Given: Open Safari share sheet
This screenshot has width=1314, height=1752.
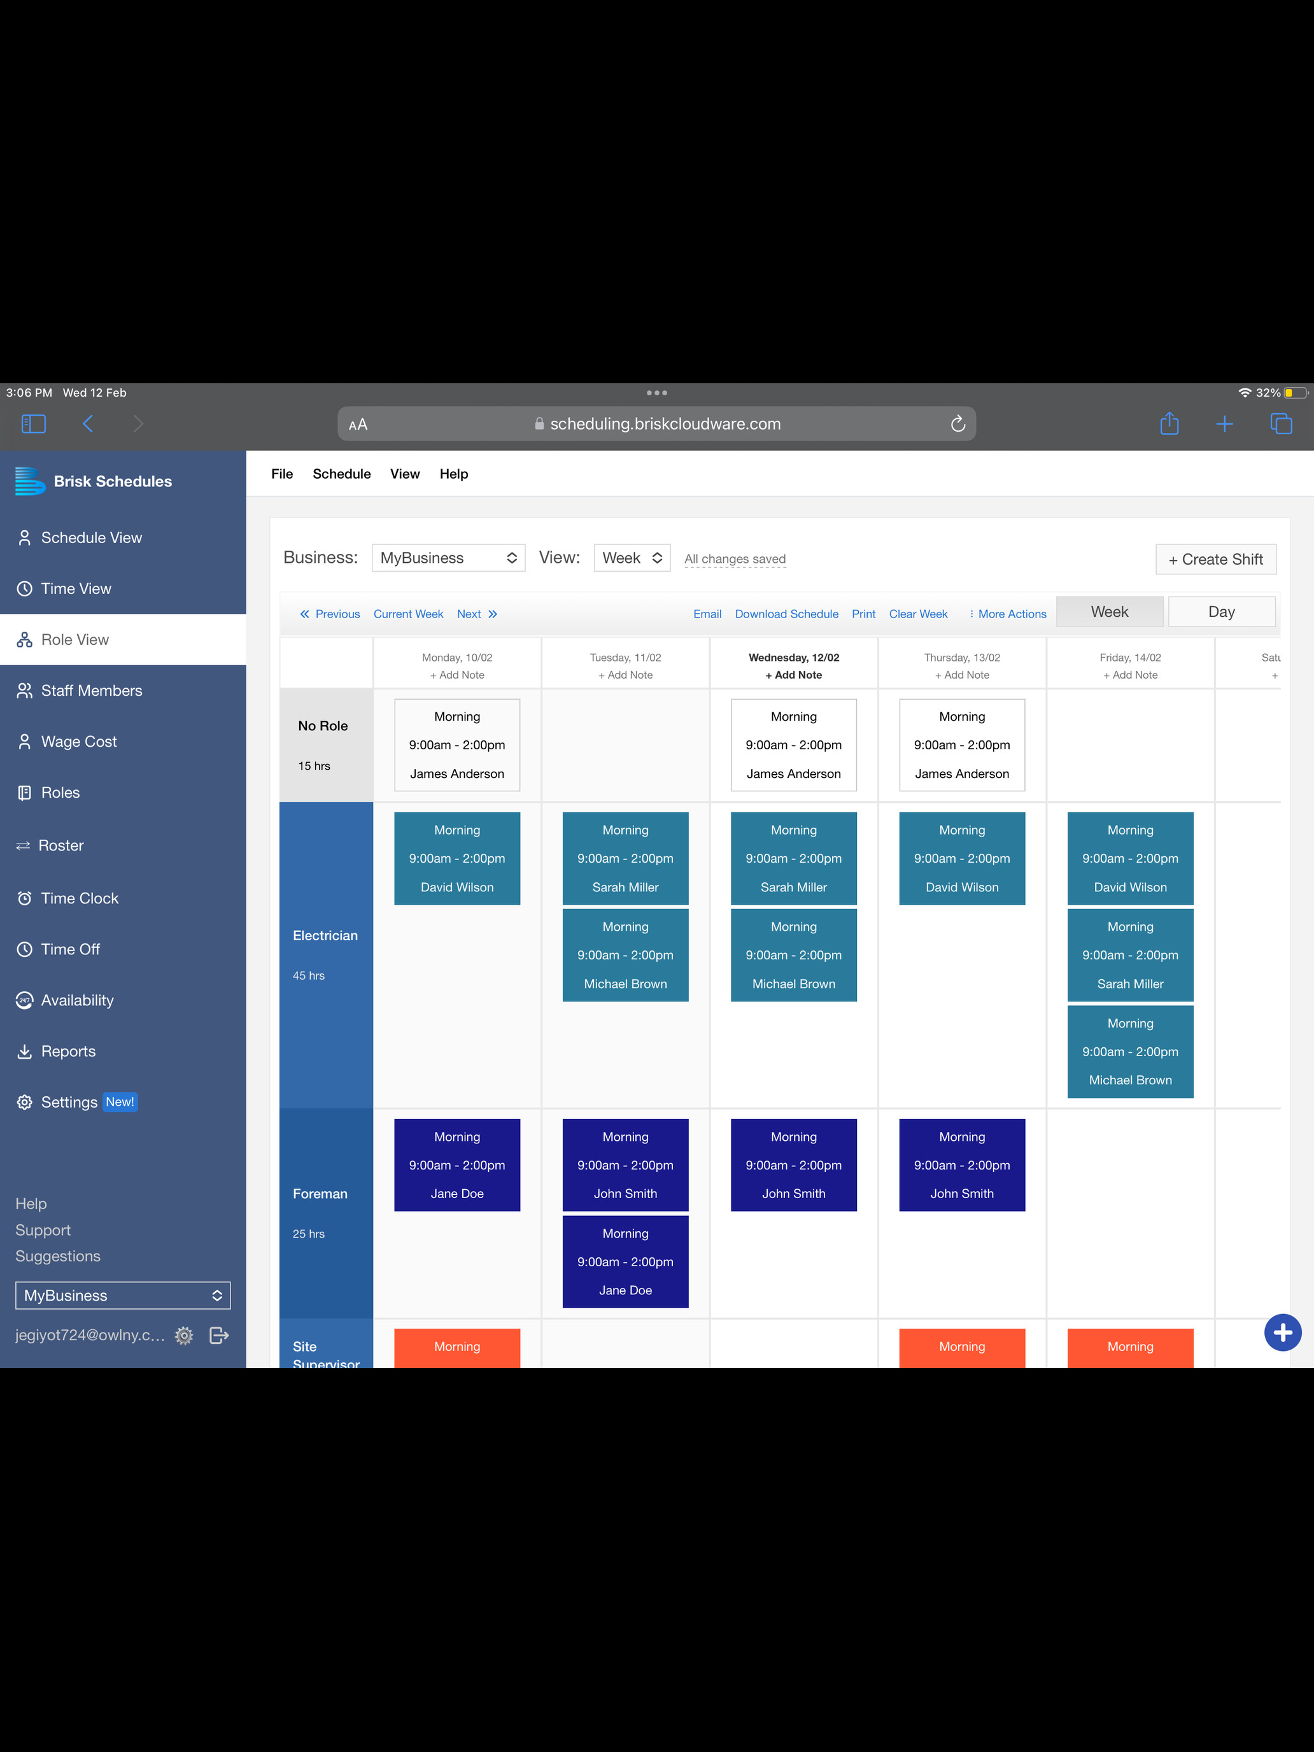Looking at the screenshot, I should [1169, 424].
